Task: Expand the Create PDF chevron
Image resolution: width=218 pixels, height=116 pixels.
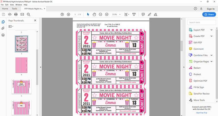Action: [x=211, y=36]
